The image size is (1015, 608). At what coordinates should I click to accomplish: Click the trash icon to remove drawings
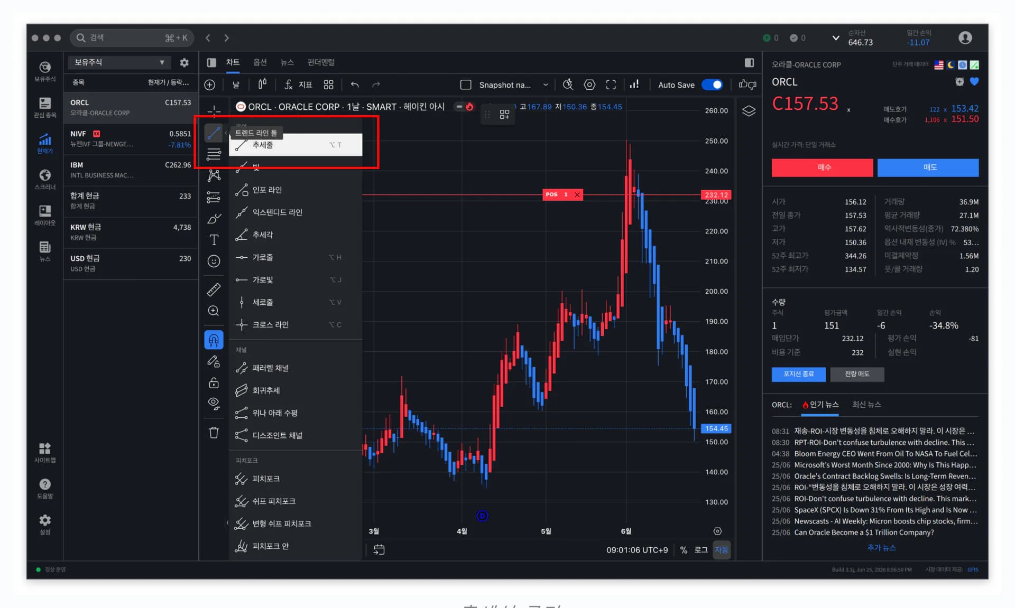pos(214,433)
